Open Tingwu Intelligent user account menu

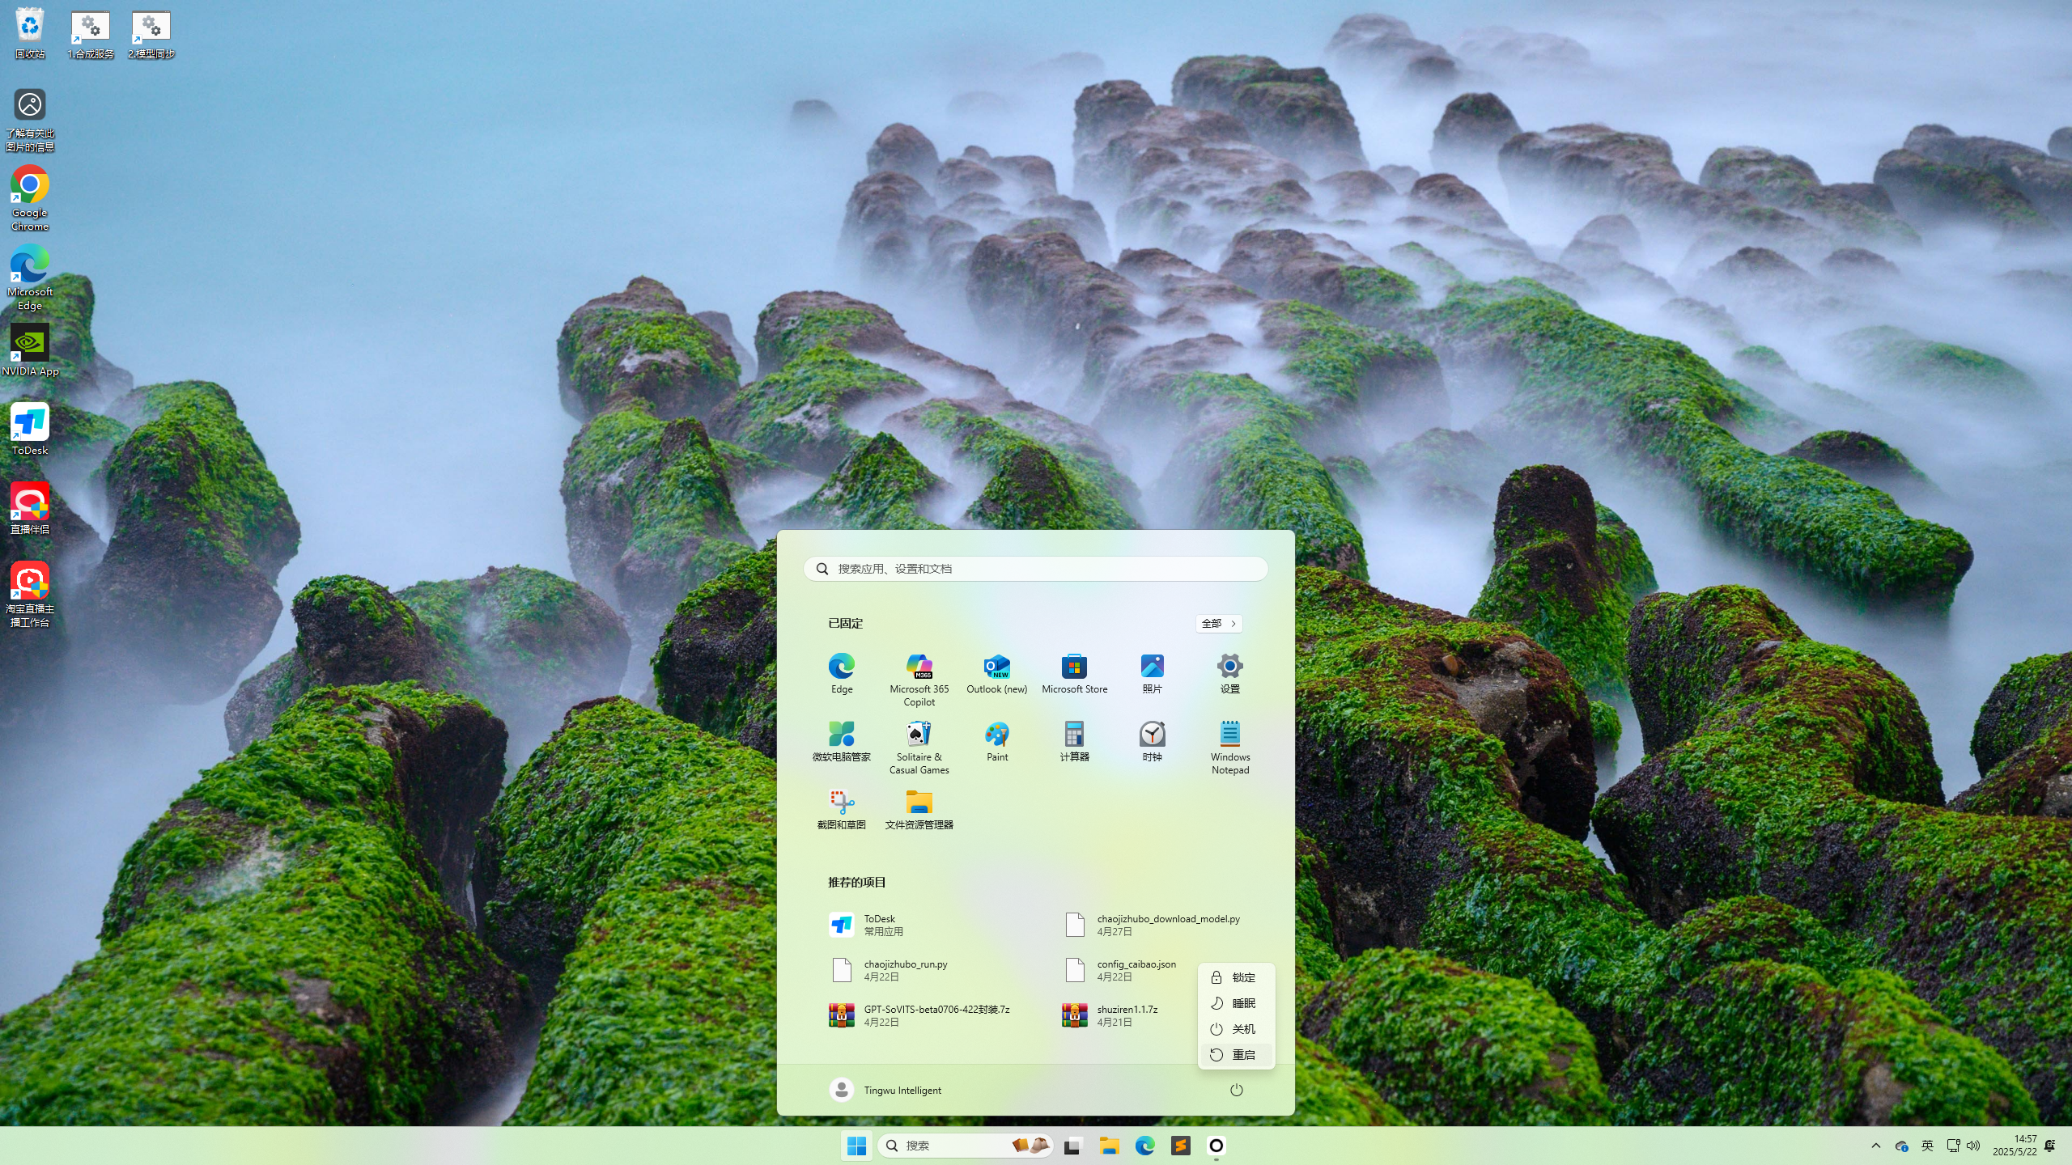click(x=886, y=1090)
